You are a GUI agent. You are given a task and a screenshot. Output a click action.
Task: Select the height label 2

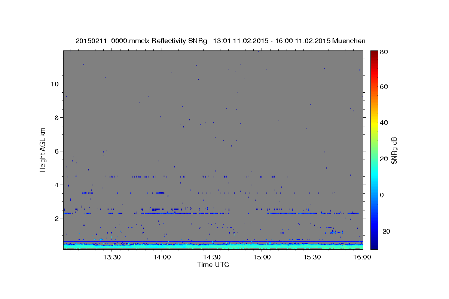click(x=56, y=218)
